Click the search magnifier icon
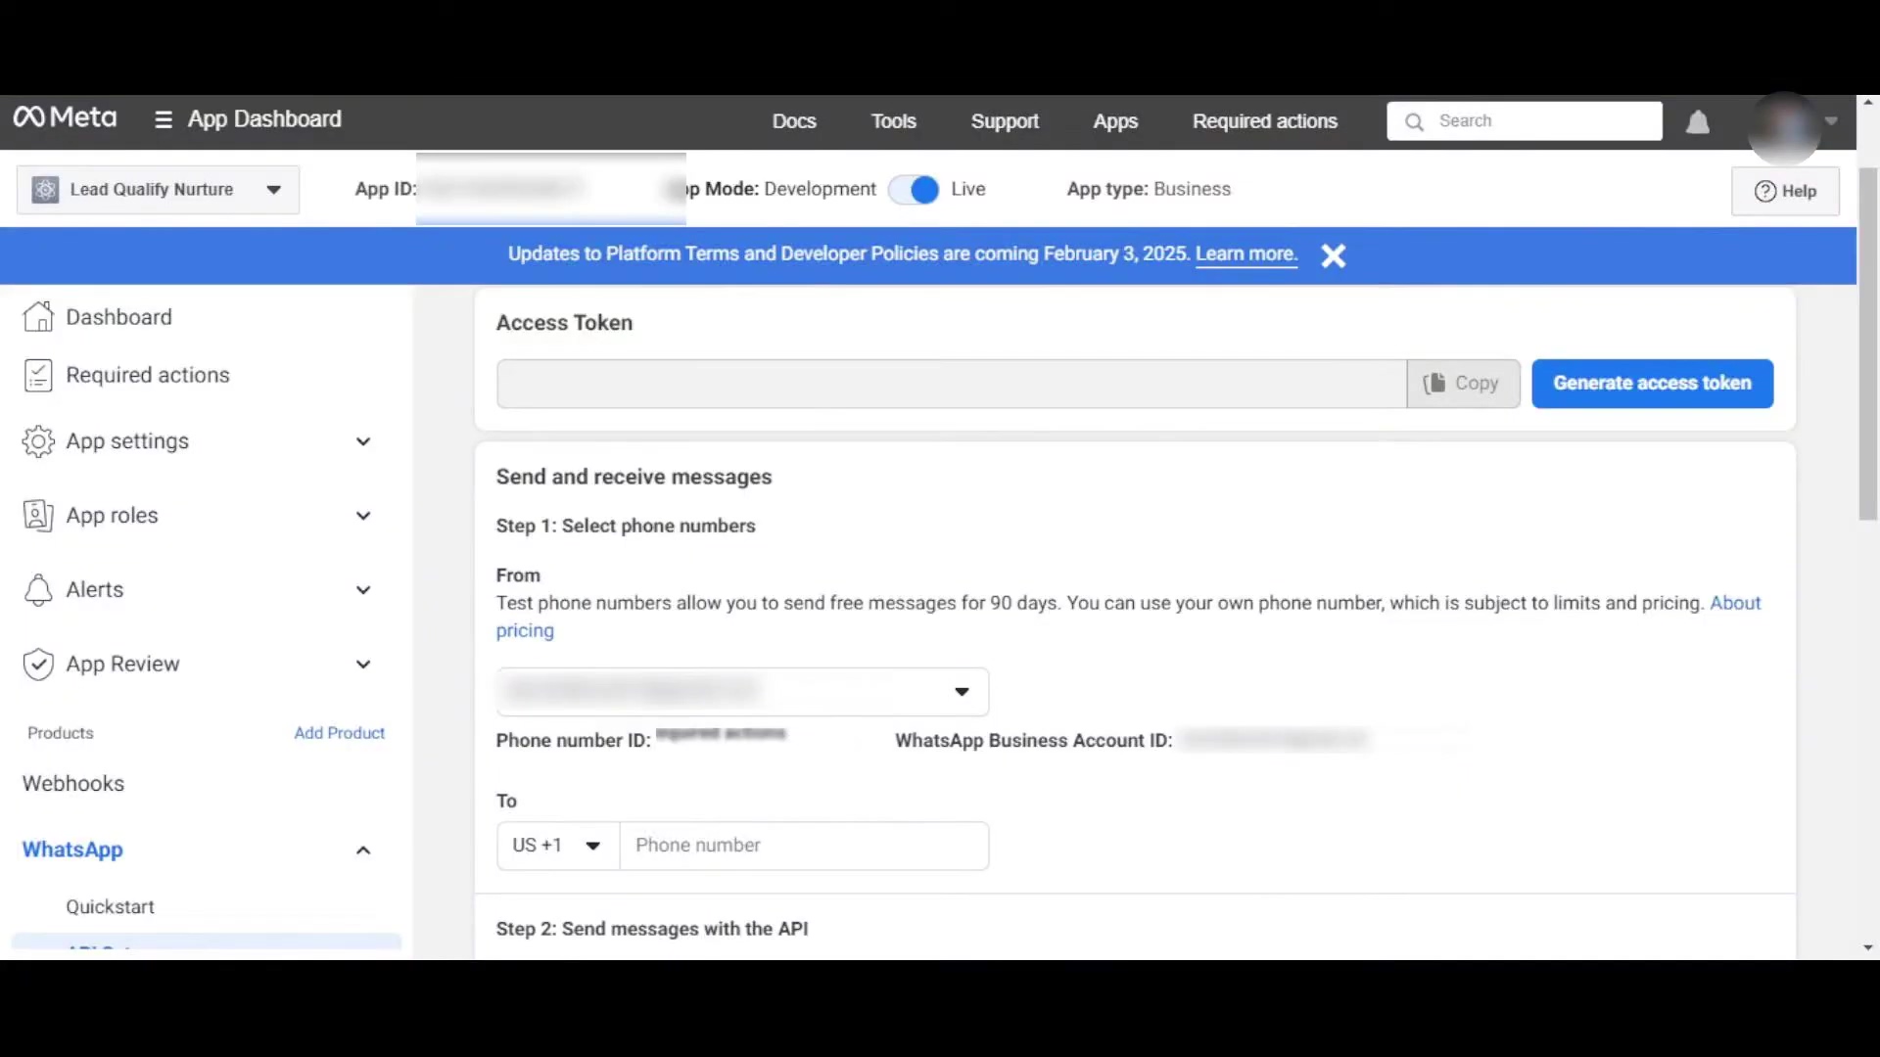 [x=1414, y=121]
